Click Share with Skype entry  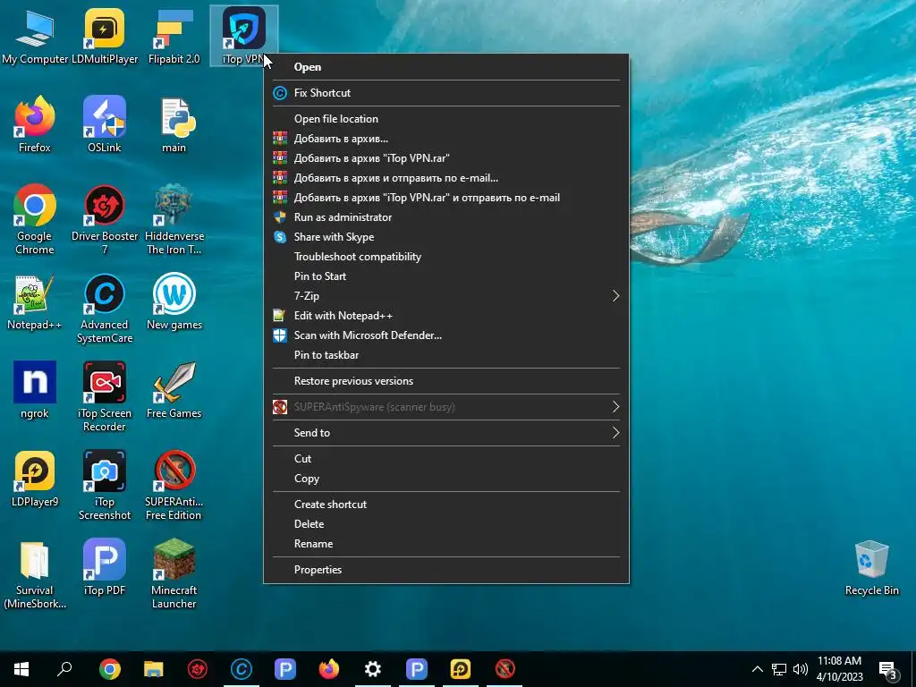(446, 237)
